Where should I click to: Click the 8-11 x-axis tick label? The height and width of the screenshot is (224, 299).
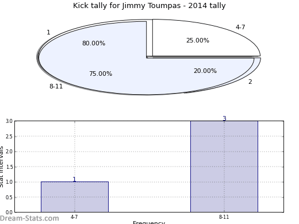coord(224,217)
